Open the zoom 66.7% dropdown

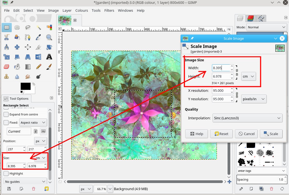click(x=110, y=189)
